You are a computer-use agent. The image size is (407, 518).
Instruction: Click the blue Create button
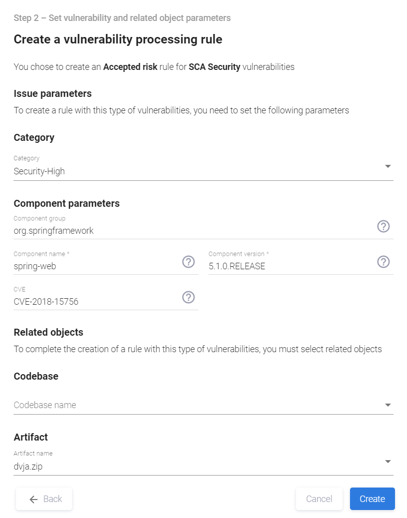click(372, 499)
